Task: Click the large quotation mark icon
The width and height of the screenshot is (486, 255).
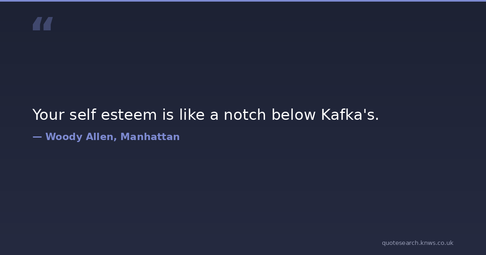Action: coord(43,24)
